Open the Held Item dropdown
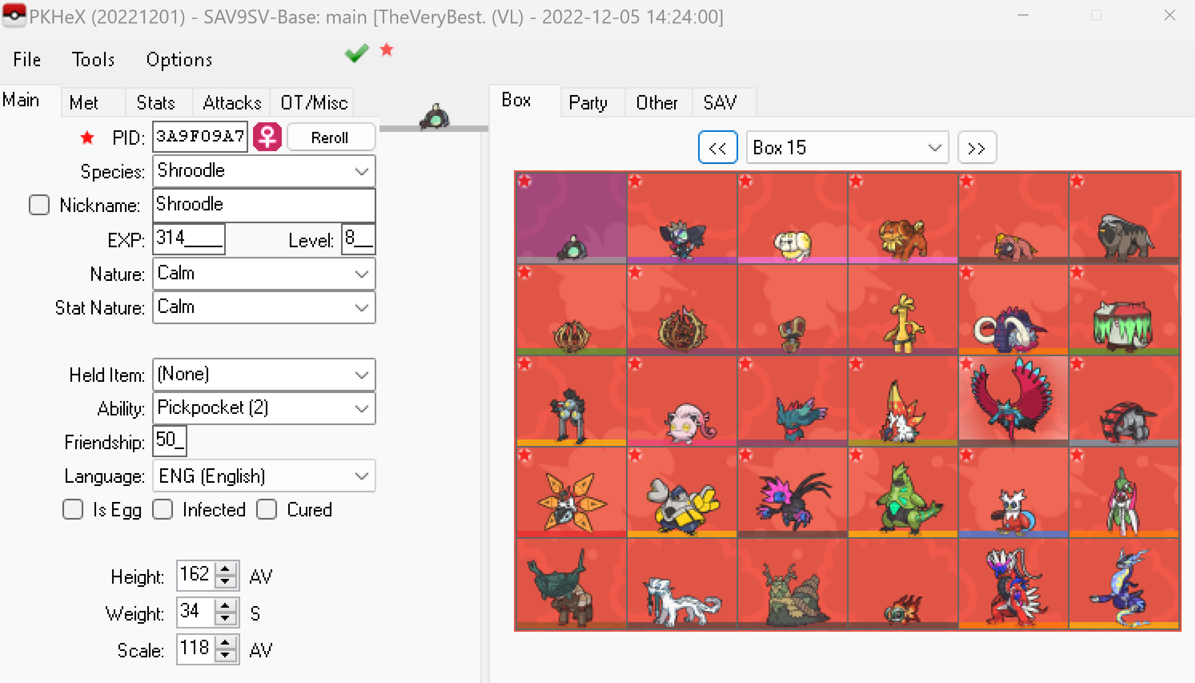Image resolution: width=1195 pixels, height=683 pixels. [x=264, y=374]
